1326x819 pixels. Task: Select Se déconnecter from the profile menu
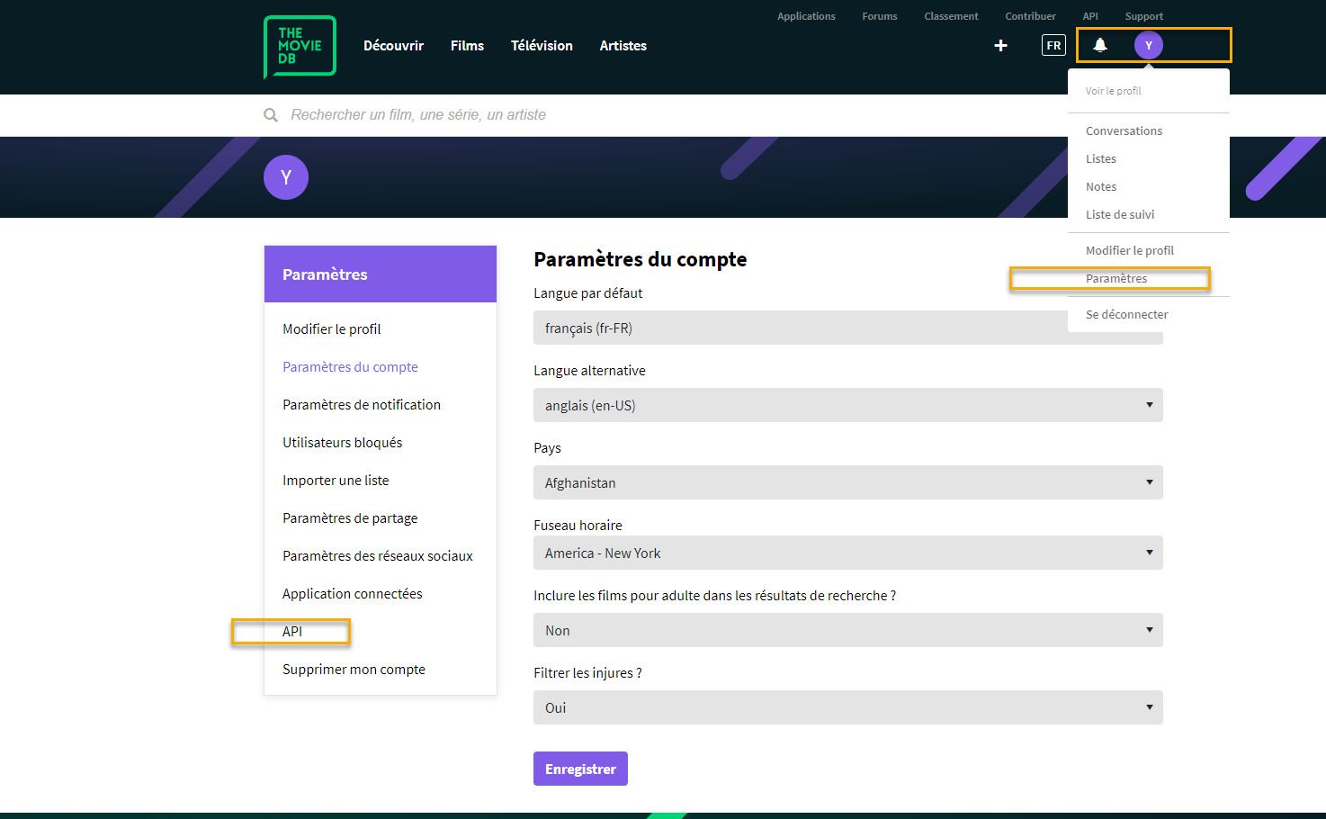pos(1126,314)
